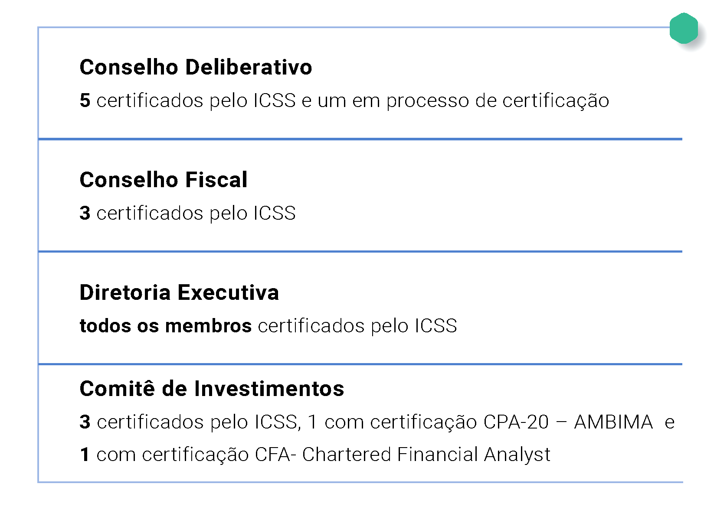The image size is (727, 513).
Task: Click the bold number 5 in Conselho Deliberativo
Action: [85, 101]
